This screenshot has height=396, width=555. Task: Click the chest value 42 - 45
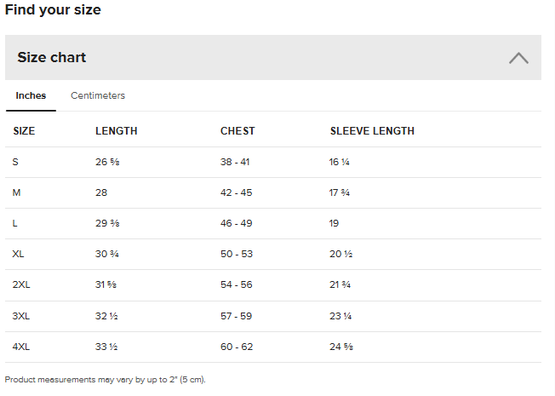(x=236, y=192)
